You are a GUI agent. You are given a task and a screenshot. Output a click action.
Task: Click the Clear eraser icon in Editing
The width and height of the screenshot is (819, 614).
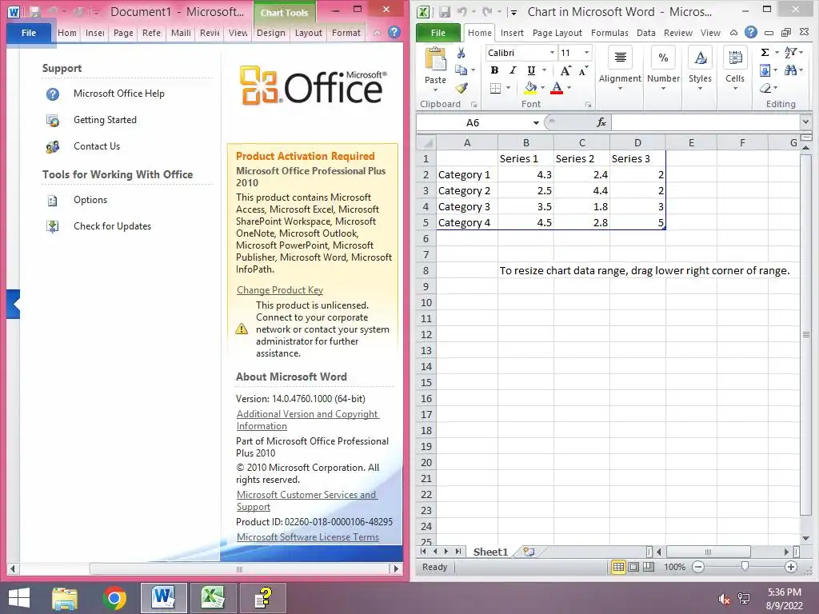click(765, 88)
